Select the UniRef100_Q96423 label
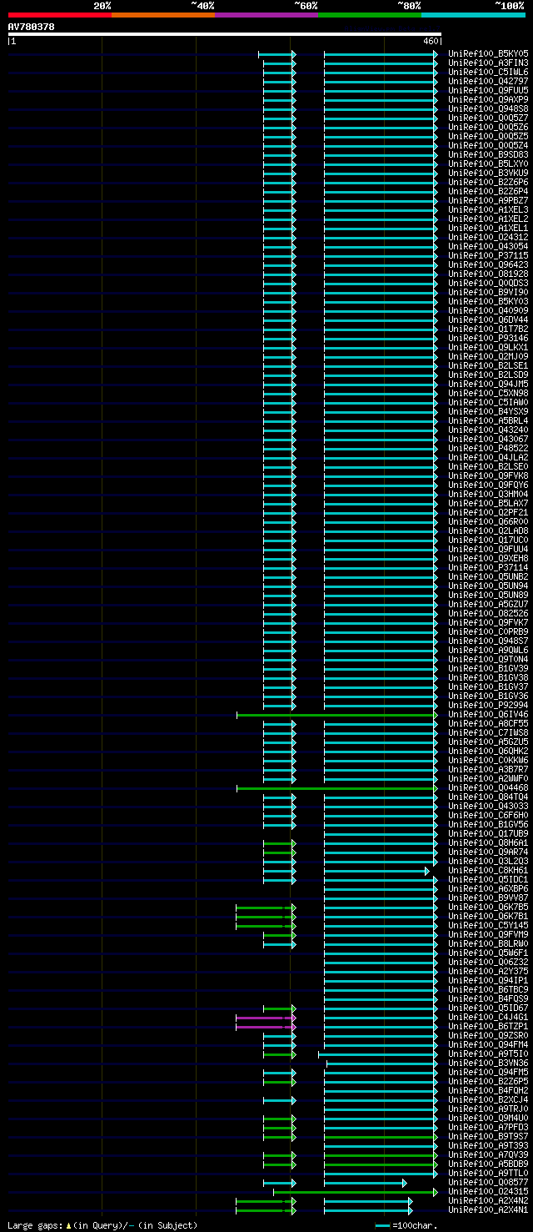This screenshot has height=1232, width=533. pos(488,264)
